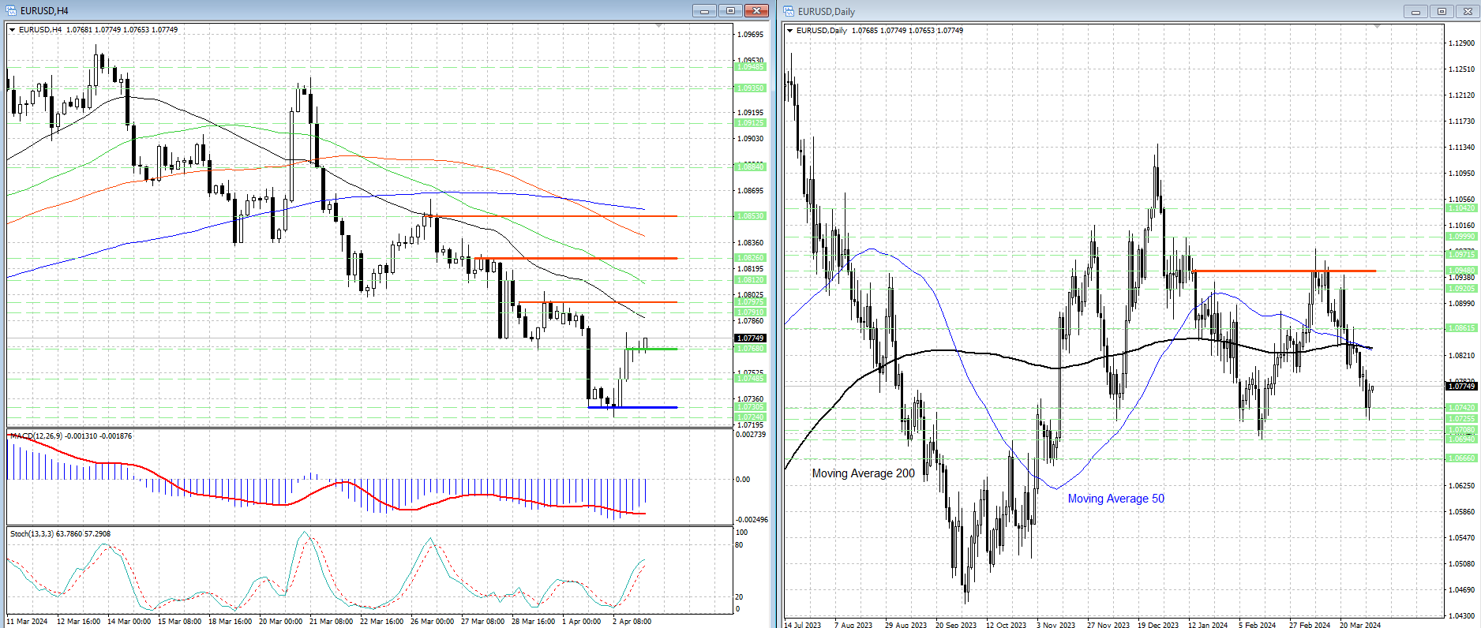This screenshot has height=628, width=1481.
Task: Click the Daily chart current price label 1.07749
Action: pos(1462,386)
